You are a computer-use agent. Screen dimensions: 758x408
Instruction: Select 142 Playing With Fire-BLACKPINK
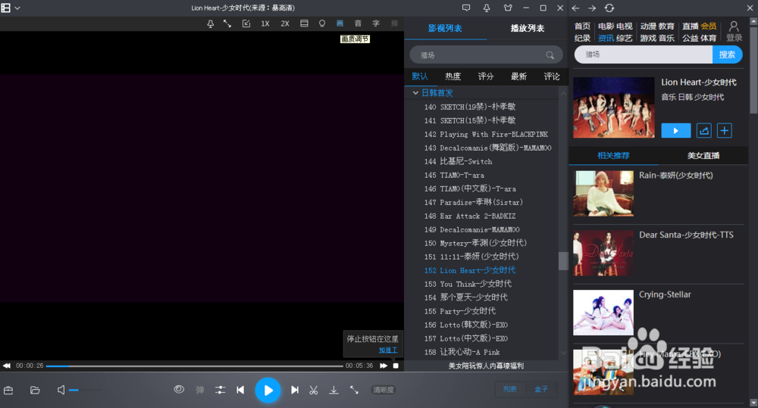click(x=486, y=134)
